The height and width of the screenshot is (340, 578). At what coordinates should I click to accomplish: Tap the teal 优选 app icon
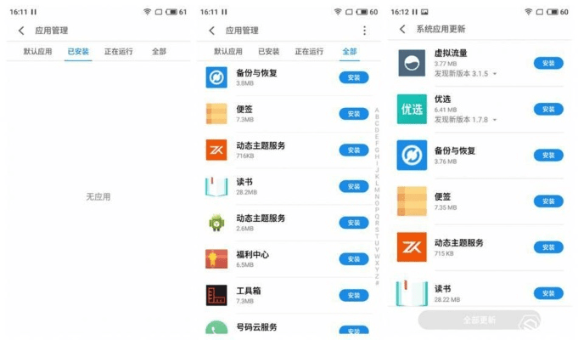[x=412, y=110]
